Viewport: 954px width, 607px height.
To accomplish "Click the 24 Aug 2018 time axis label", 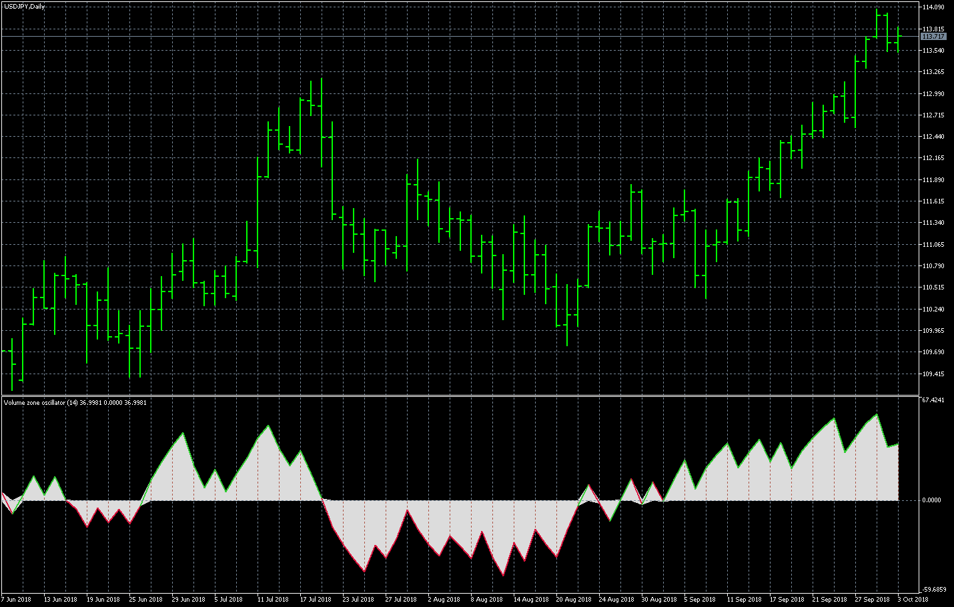I will 616,599.
